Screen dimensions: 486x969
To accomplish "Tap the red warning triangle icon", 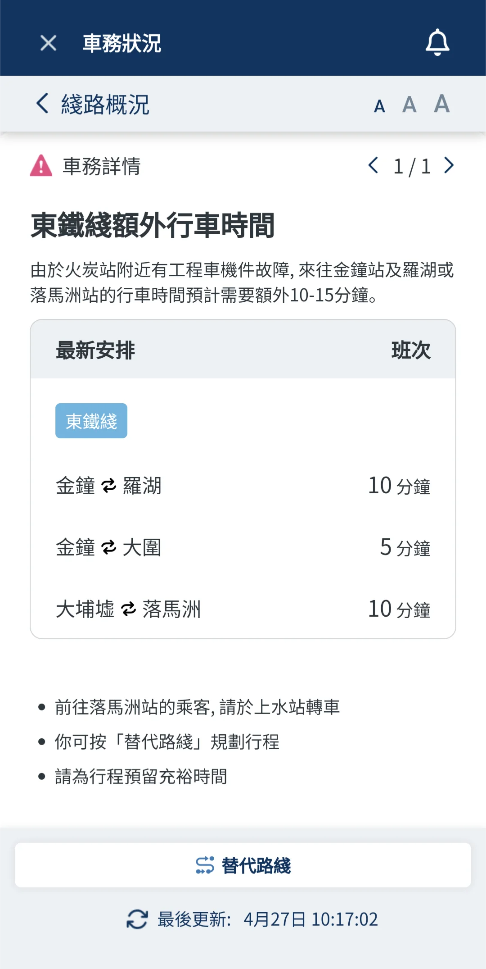I will pos(41,166).
